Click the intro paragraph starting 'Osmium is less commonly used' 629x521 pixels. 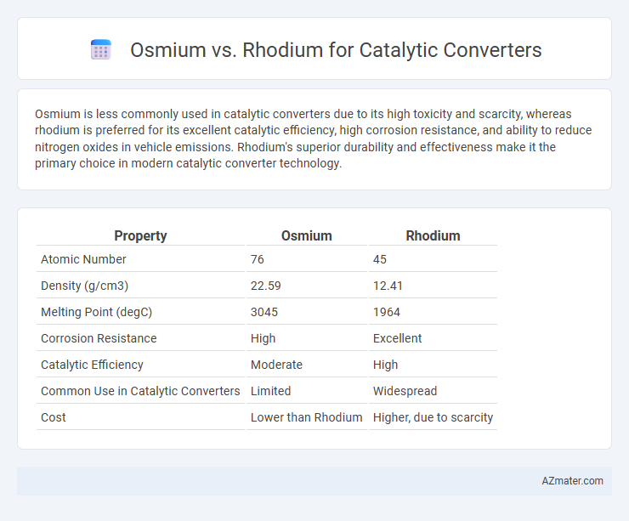click(x=314, y=139)
